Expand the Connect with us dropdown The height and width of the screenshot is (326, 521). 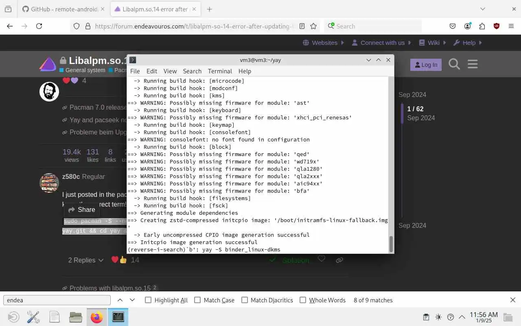coord(381,42)
